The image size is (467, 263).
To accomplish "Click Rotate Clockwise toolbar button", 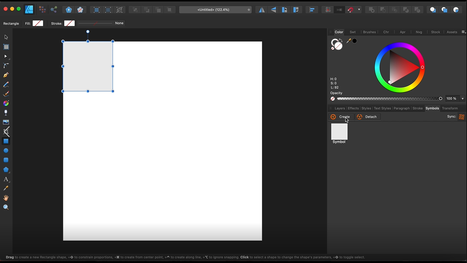I will (x=296, y=10).
